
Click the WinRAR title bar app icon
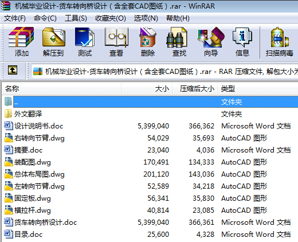(x=5, y=6)
